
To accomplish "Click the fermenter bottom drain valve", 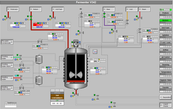I will (x=76, y=94).
